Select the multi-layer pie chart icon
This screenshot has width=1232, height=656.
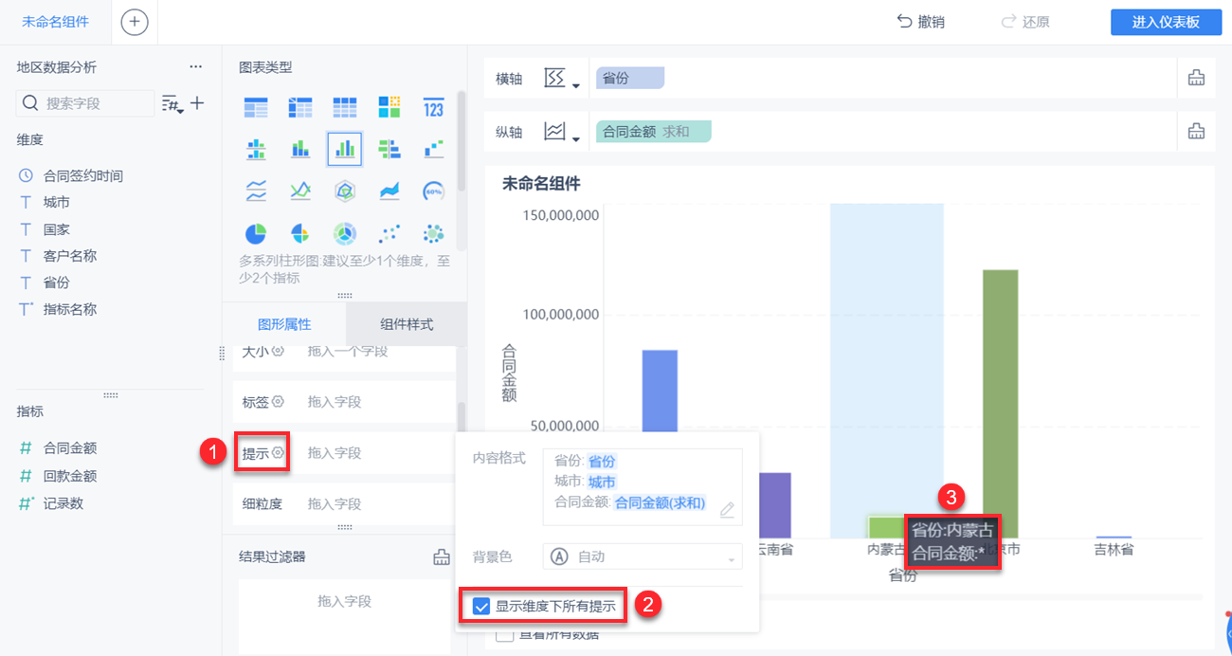tap(345, 233)
